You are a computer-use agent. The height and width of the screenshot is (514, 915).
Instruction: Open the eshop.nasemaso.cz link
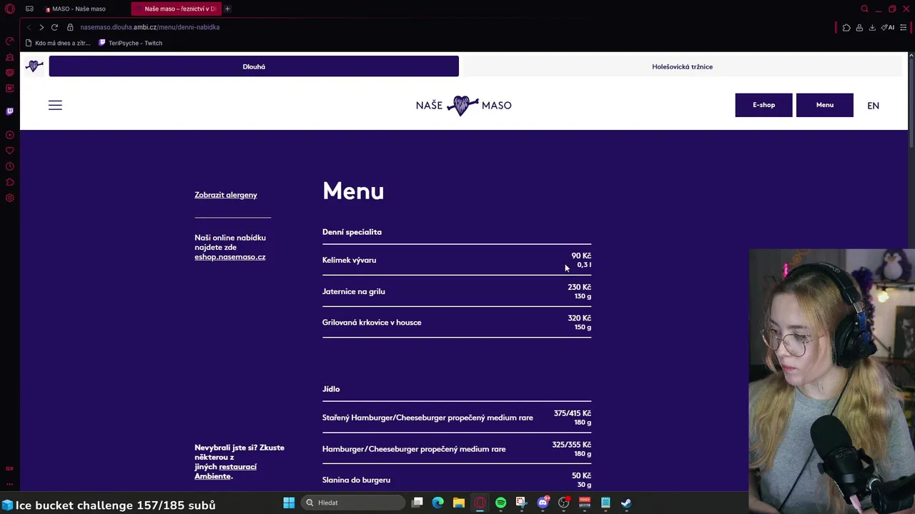click(230, 257)
